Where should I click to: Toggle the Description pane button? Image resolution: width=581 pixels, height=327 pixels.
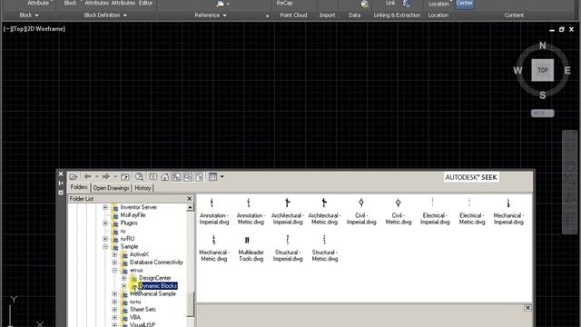coord(200,177)
